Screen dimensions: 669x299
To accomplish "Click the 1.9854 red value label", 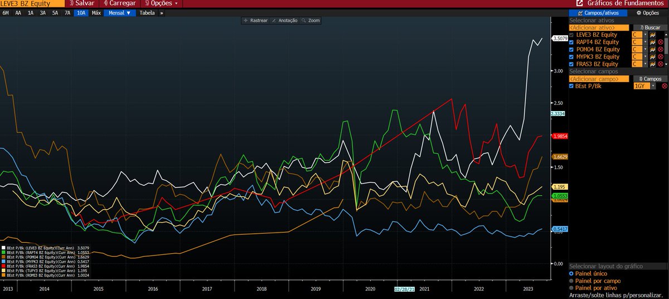I will click(560, 136).
